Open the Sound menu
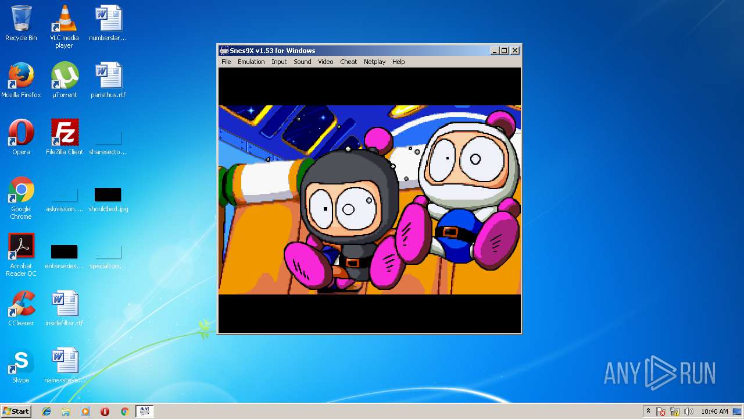 (302, 62)
